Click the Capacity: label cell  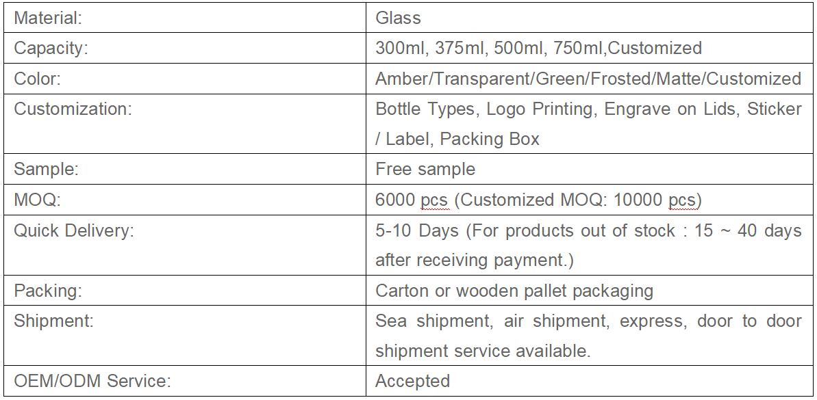tap(184, 48)
